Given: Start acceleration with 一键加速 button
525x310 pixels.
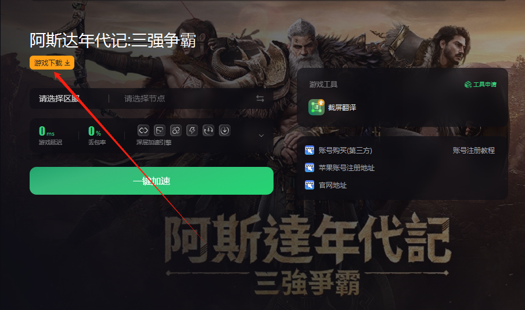Looking at the screenshot, I should 152,181.
